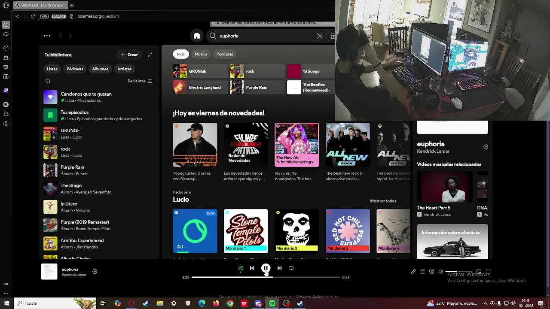Mute volume via speaker icon

440,272
